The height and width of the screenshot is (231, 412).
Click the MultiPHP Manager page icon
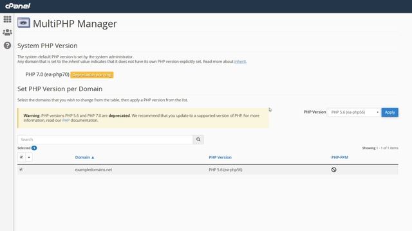24,23
